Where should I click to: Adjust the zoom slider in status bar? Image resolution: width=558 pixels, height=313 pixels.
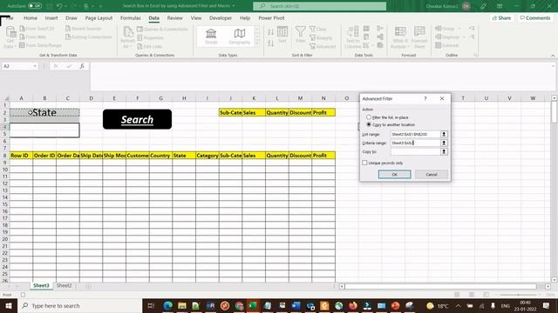pos(519,295)
